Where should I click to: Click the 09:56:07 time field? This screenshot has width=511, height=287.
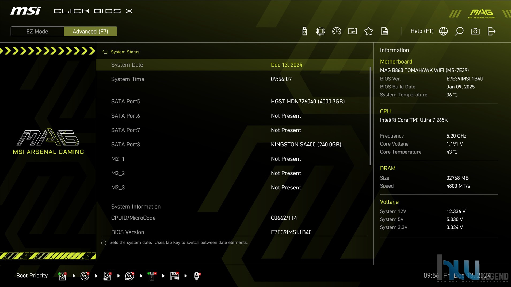pos(281,79)
